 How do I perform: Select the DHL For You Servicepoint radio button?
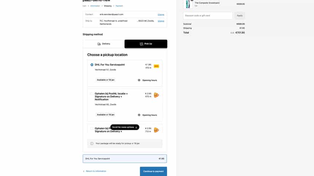92,65
